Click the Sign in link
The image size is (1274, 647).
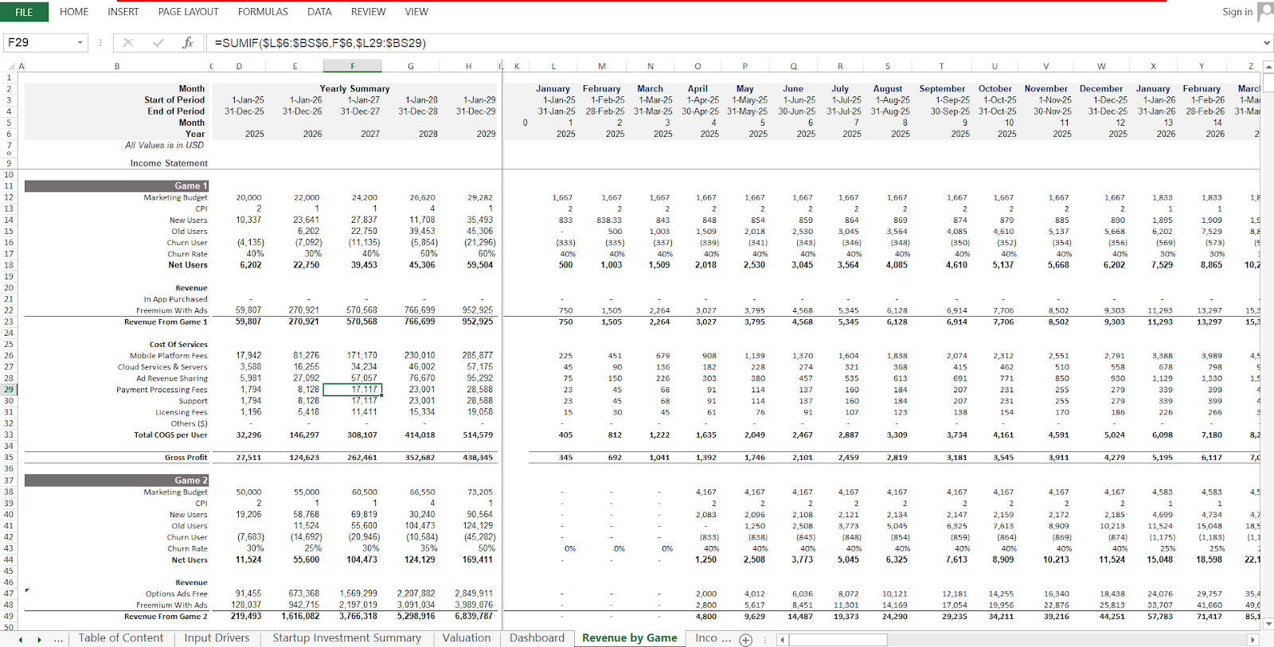click(x=1237, y=12)
